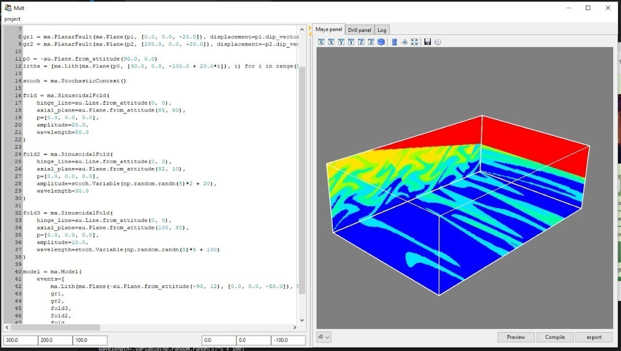
Task: Click line 'wavelength=50.0'
Action: [x=62, y=132]
